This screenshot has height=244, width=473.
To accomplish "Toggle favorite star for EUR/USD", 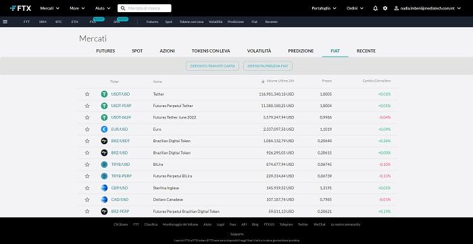I will pyautogui.click(x=87, y=129).
